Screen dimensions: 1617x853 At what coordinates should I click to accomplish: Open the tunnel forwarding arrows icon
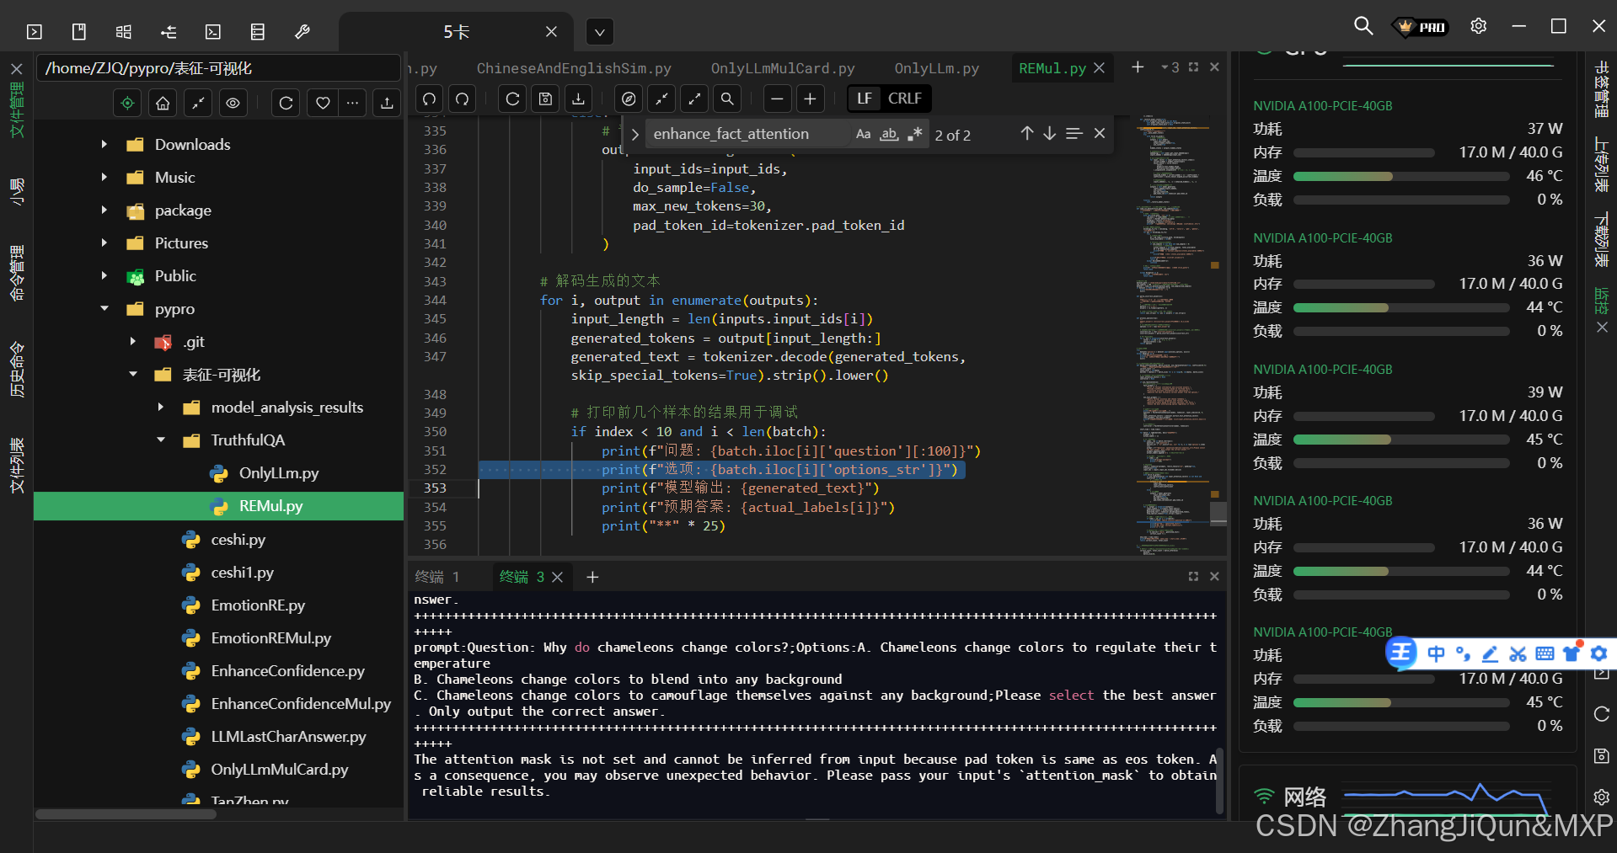[x=169, y=32]
